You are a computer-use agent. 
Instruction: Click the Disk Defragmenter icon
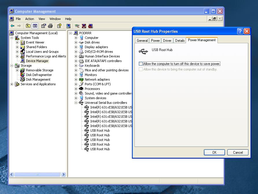pyautogui.click(x=23, y=75)
